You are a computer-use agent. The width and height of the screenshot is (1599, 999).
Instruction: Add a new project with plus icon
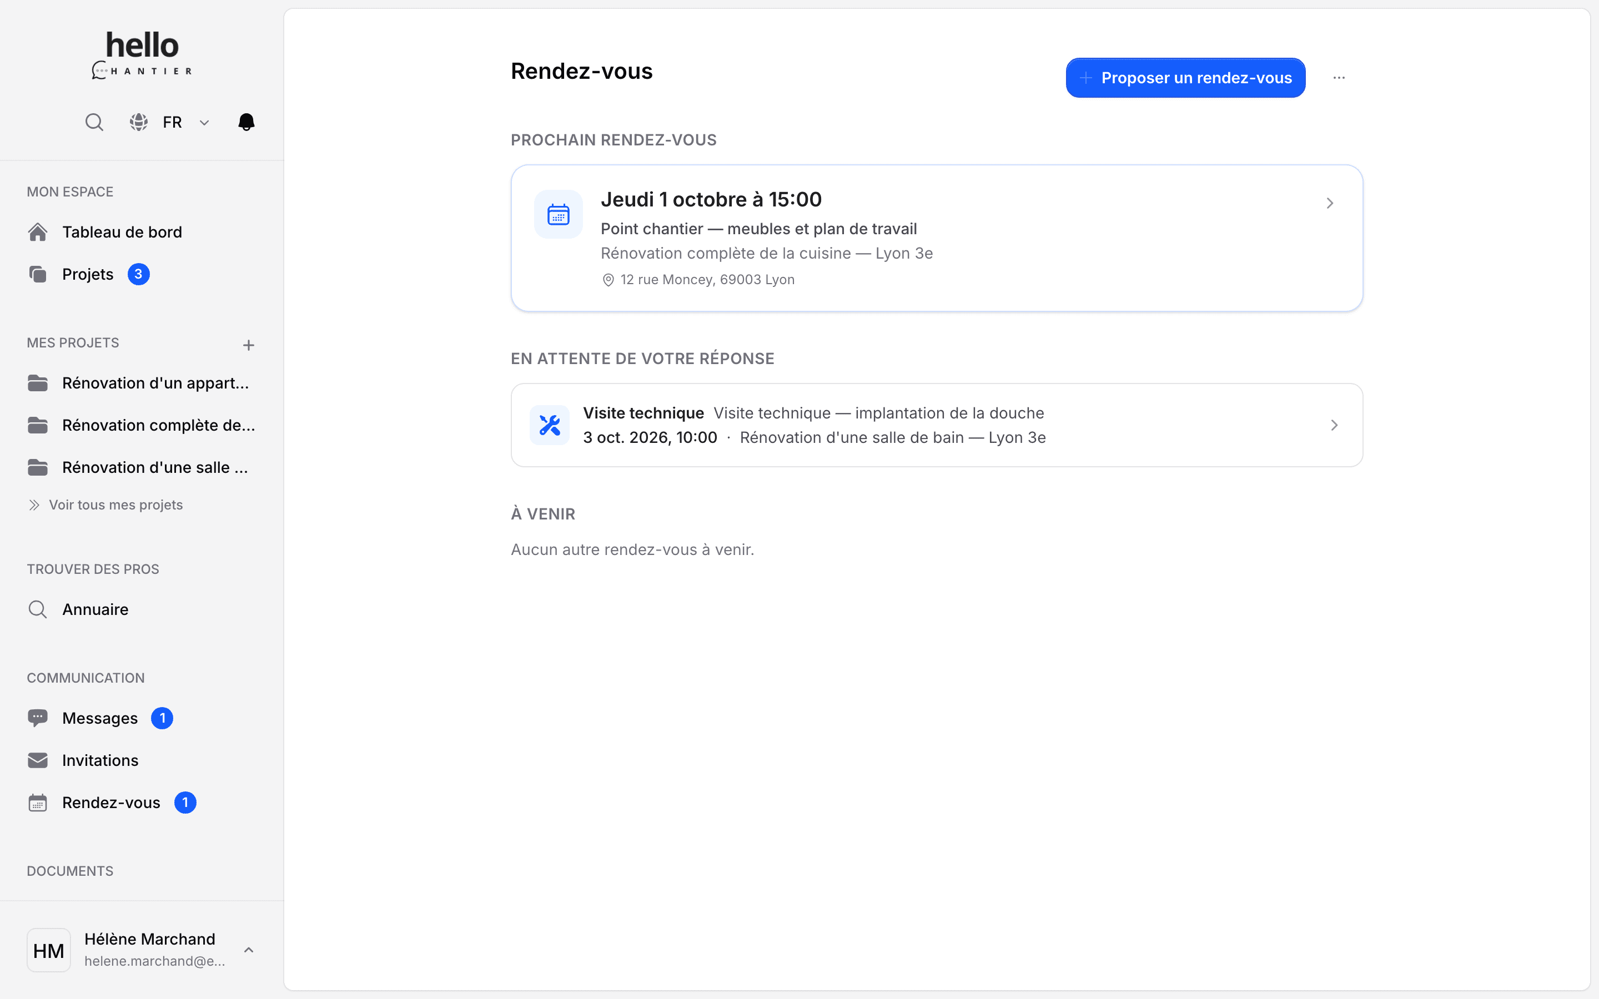click(248, 345)
